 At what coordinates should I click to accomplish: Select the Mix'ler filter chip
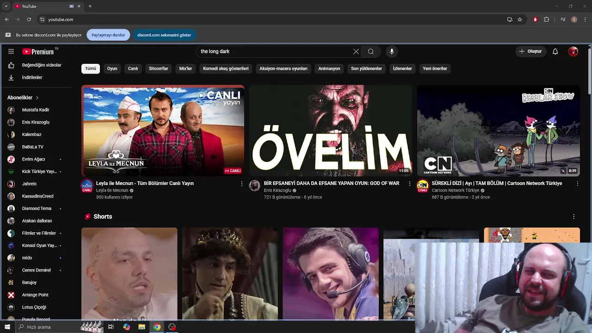185,68
